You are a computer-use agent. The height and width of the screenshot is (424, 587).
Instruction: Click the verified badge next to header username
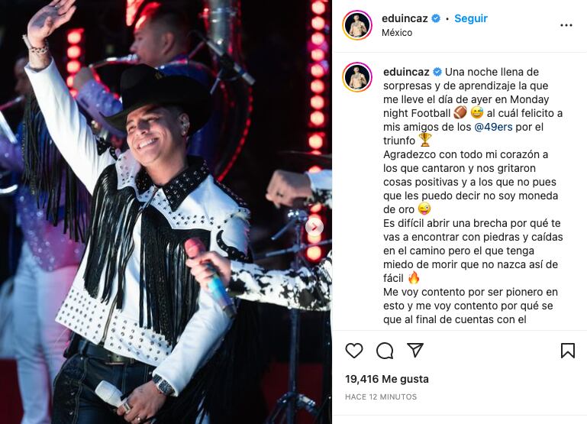436,18
